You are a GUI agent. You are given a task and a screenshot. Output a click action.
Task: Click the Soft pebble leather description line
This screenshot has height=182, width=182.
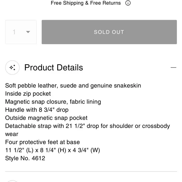coord(73,86)
